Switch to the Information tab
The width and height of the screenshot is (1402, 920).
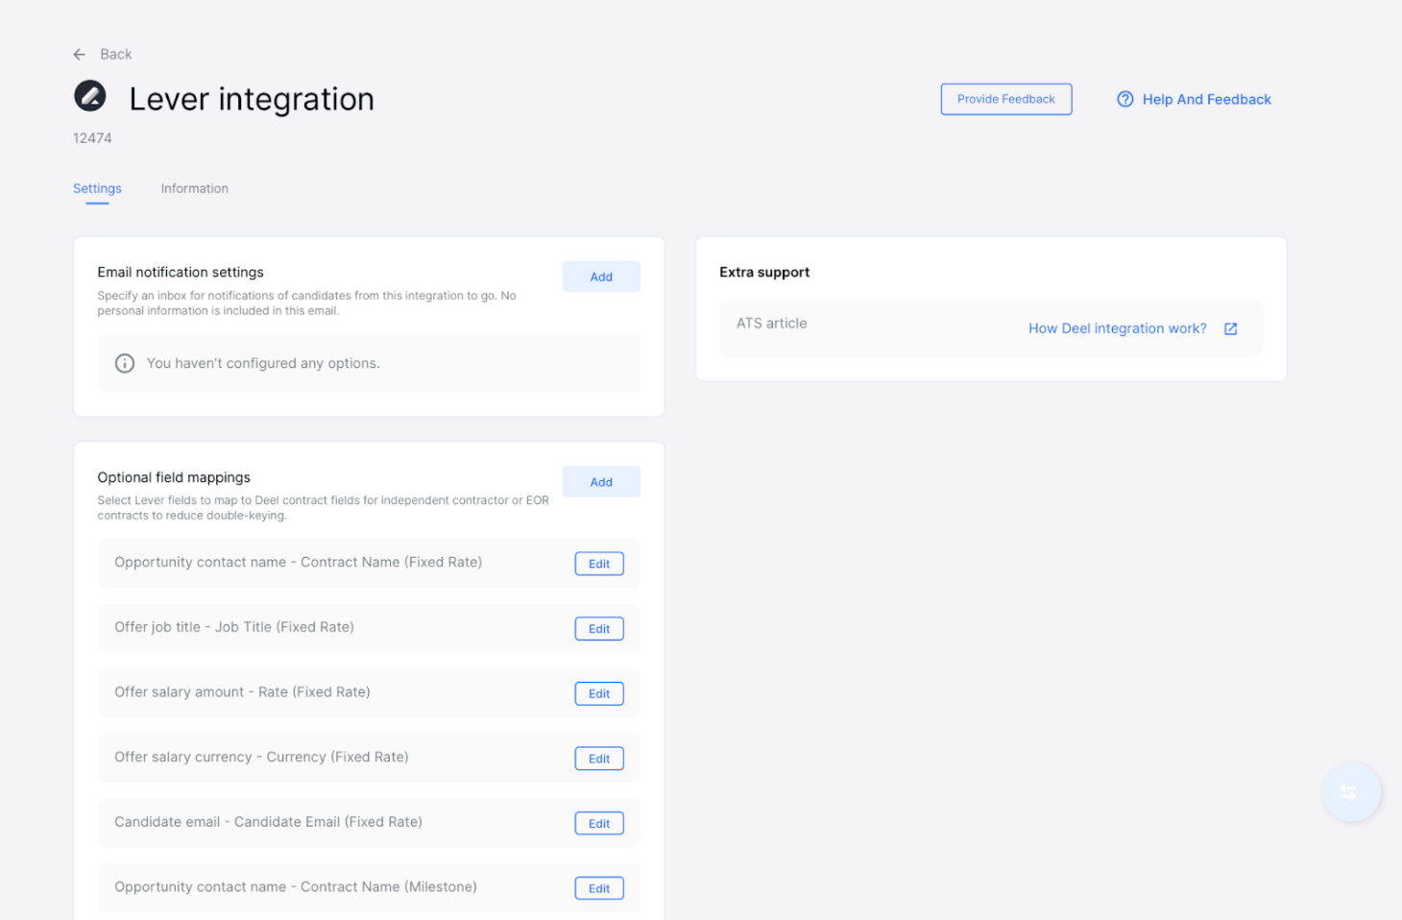(x=194, y=188)
